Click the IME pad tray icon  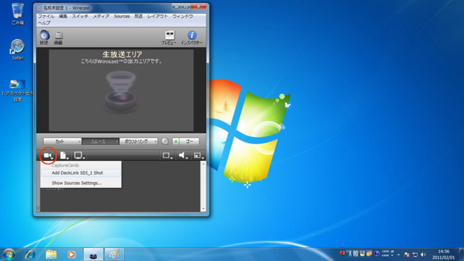pyautogui.click(x=362, y=254)
